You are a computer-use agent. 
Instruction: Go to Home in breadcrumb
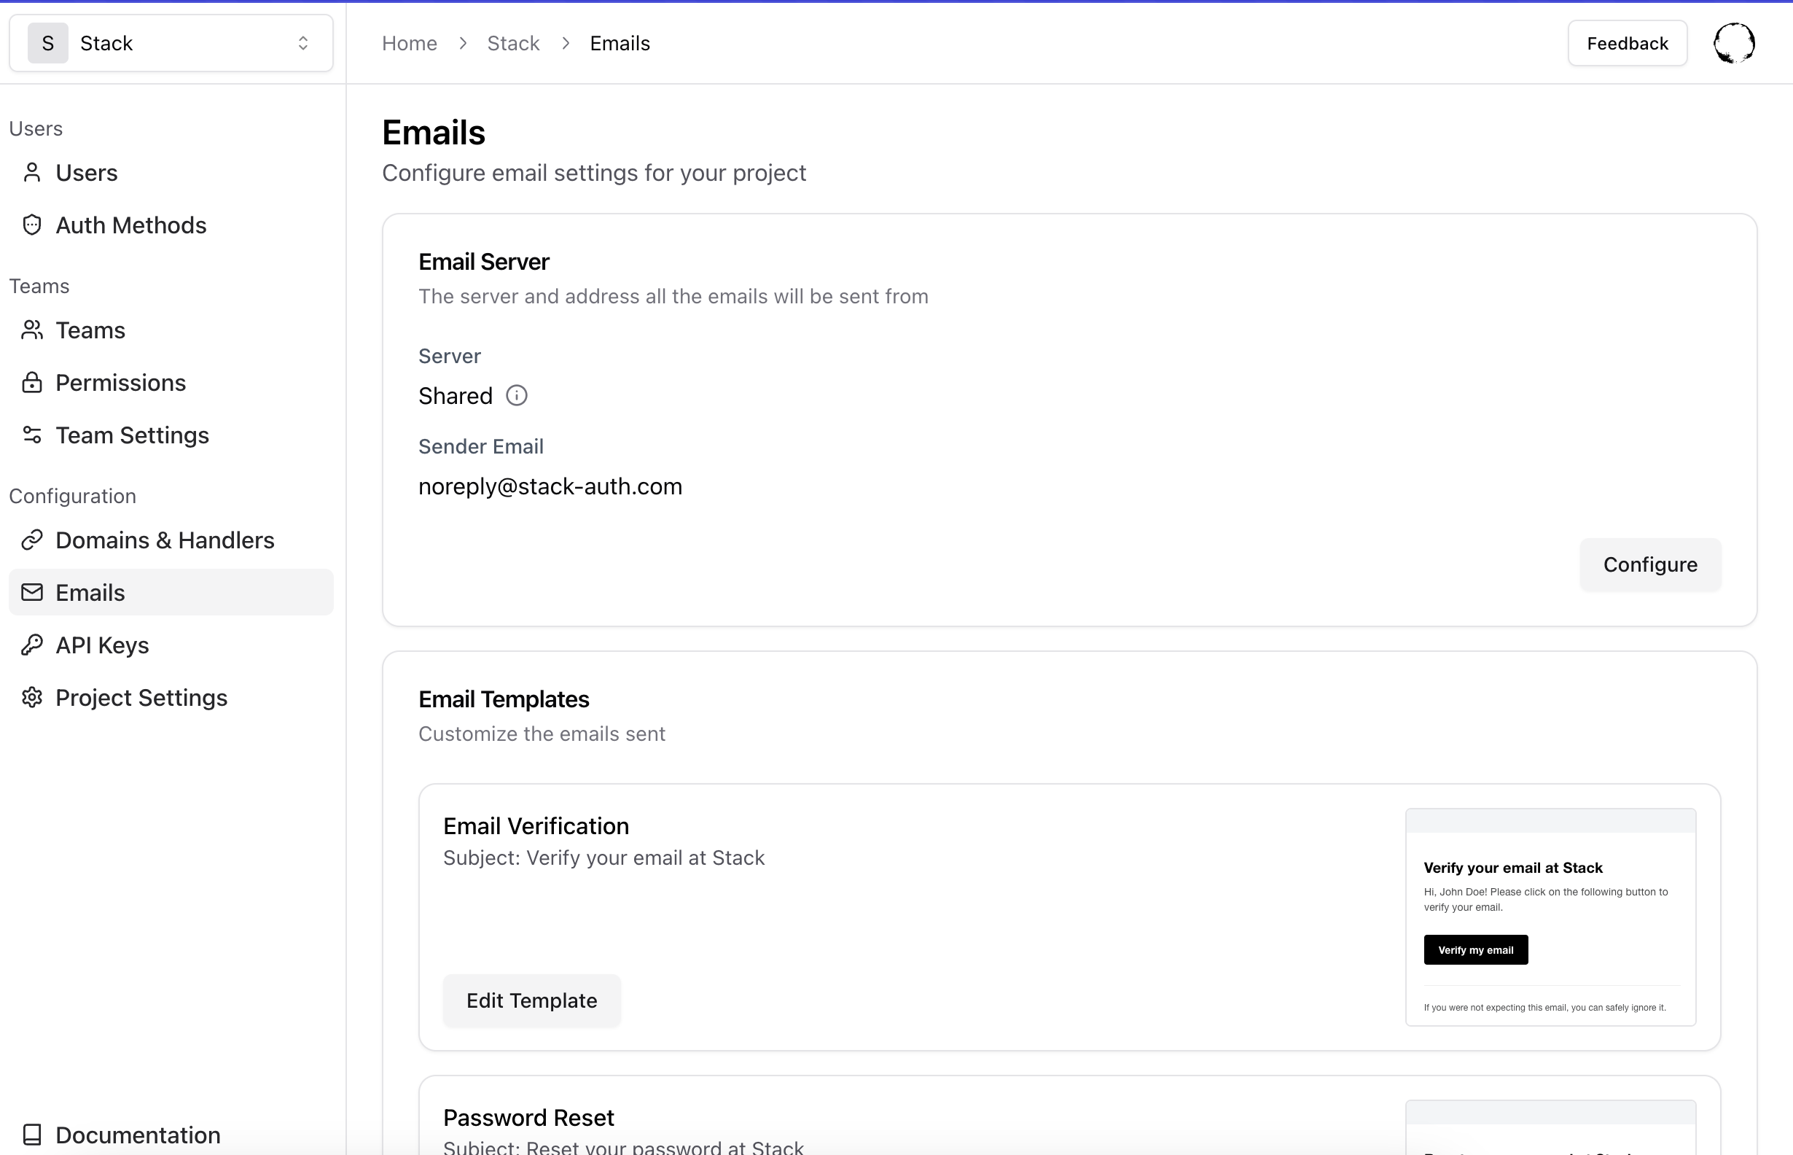(x=410, y=44)
